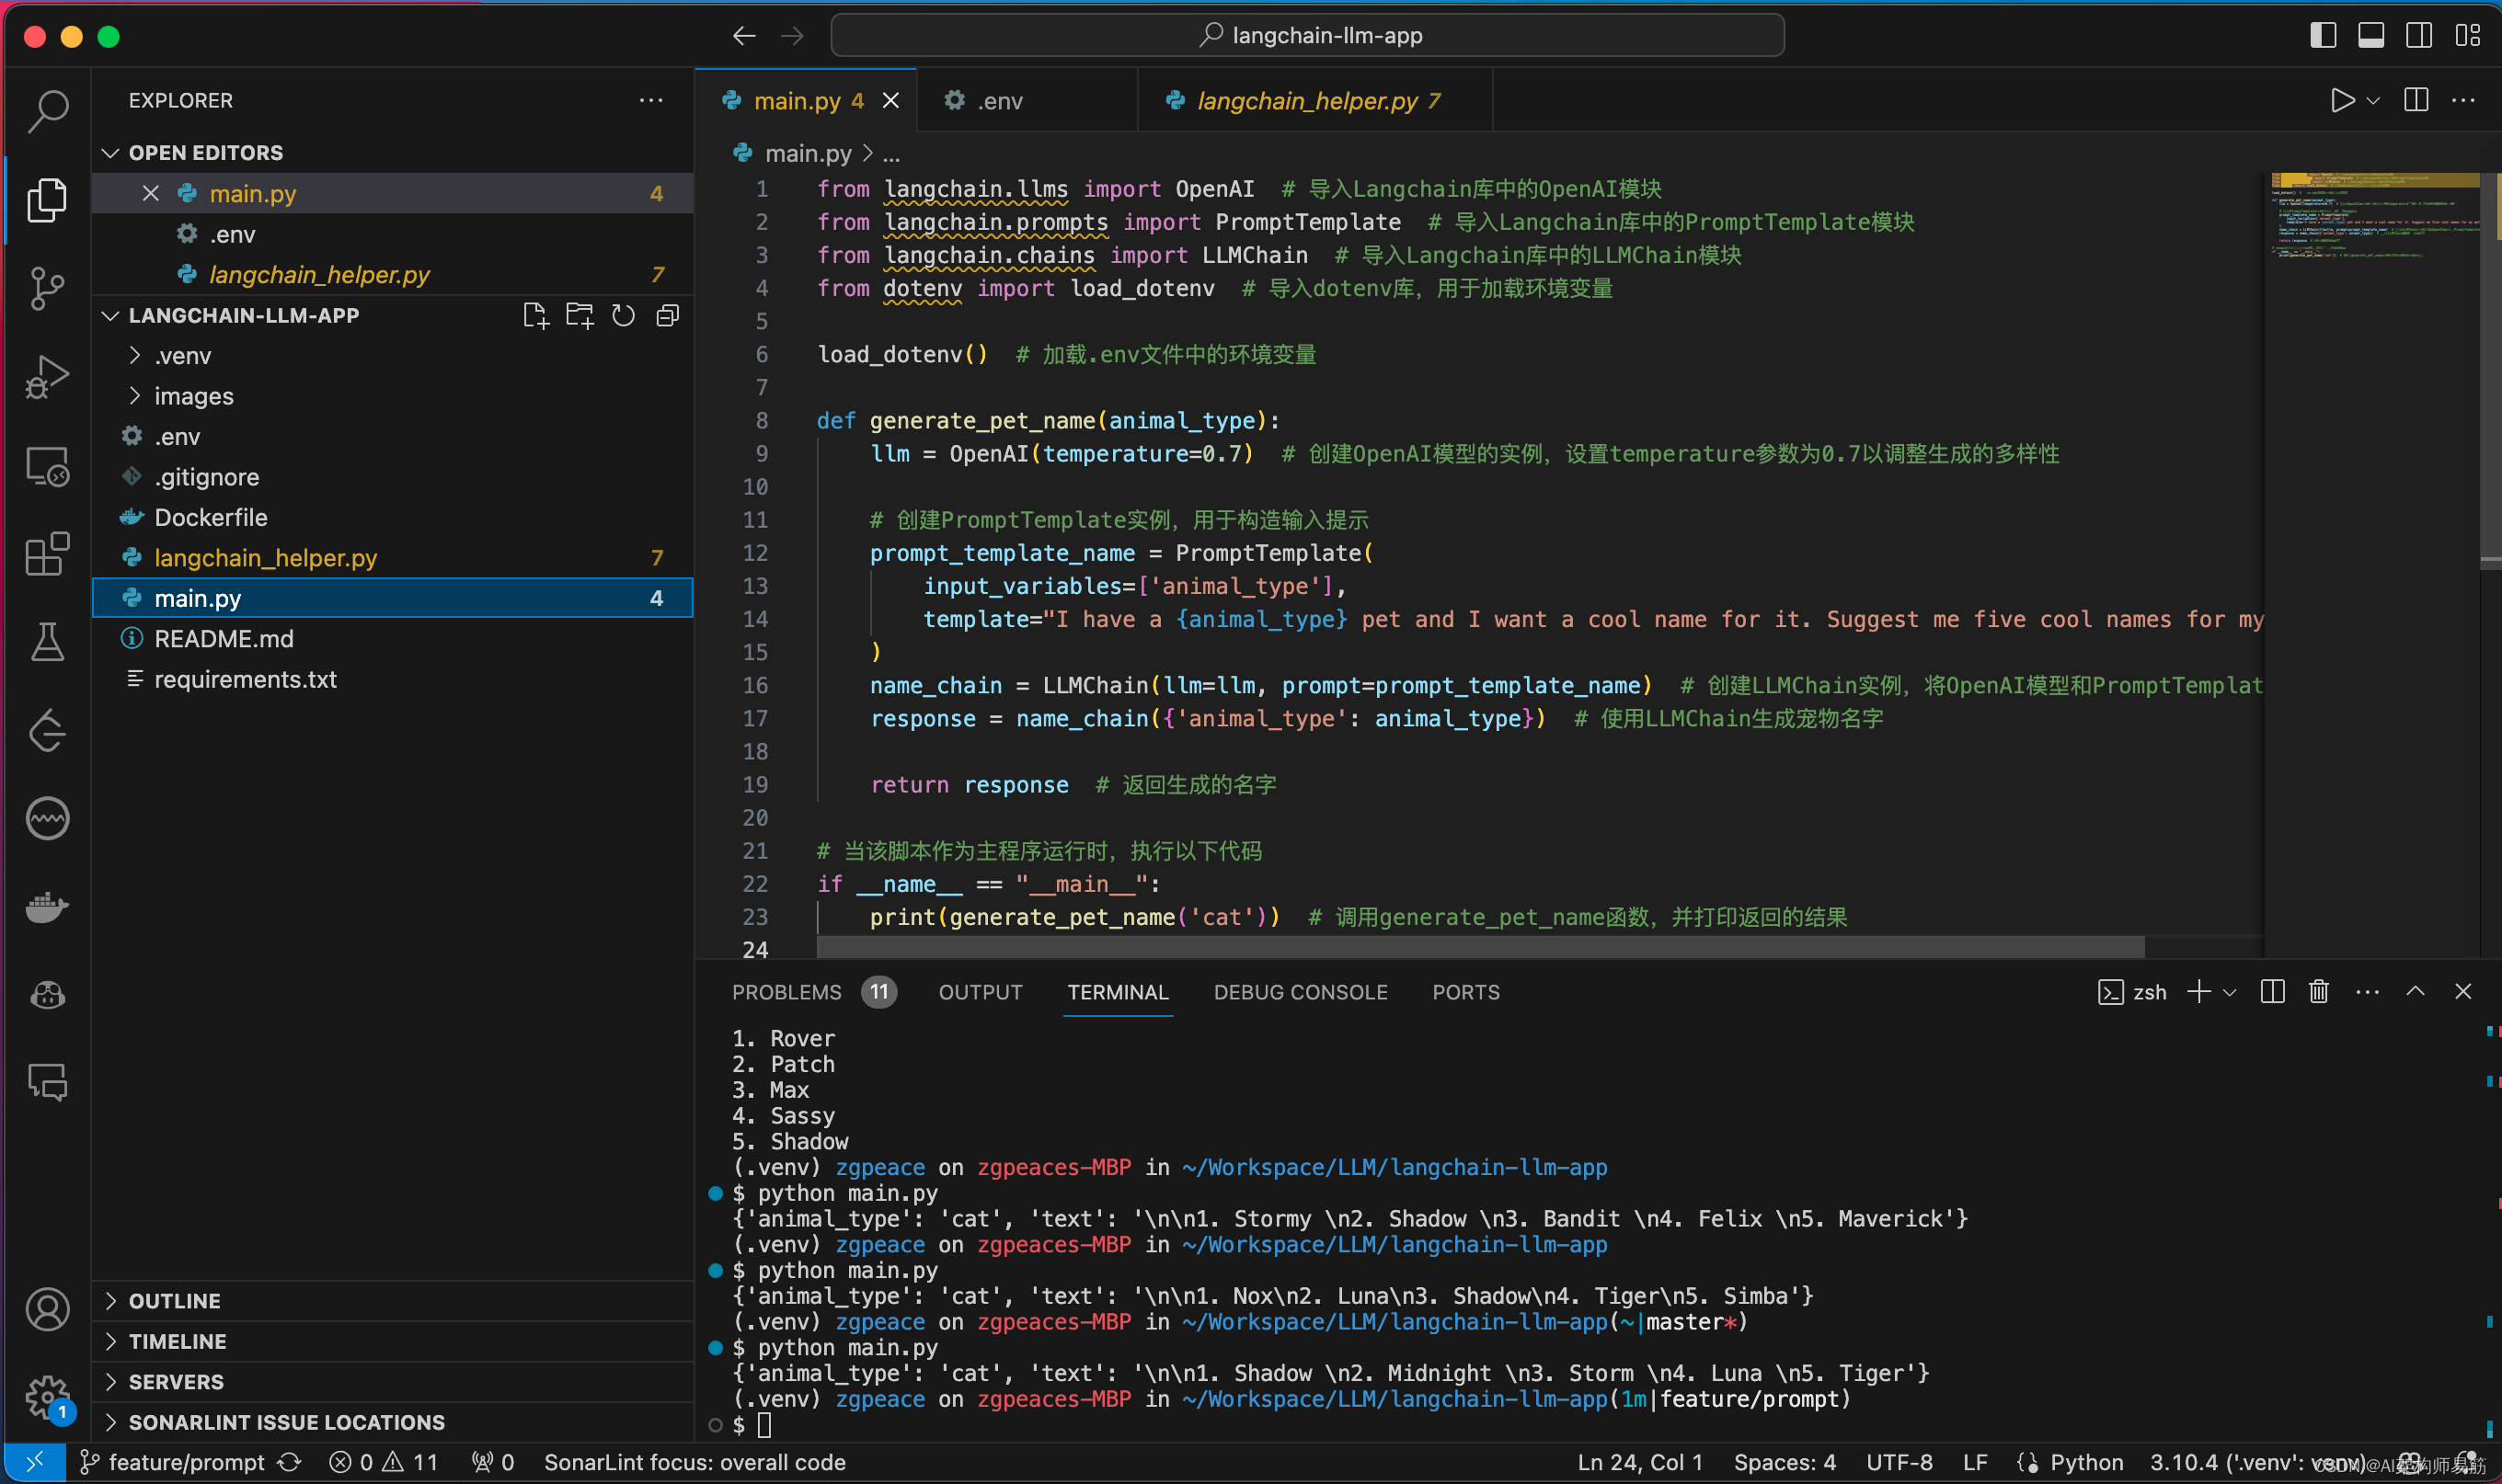This screenshot has height=1484, width=2502.
Task: Expand the SERVERS section
Action: pyautogui.click(x=393, y=1382)
